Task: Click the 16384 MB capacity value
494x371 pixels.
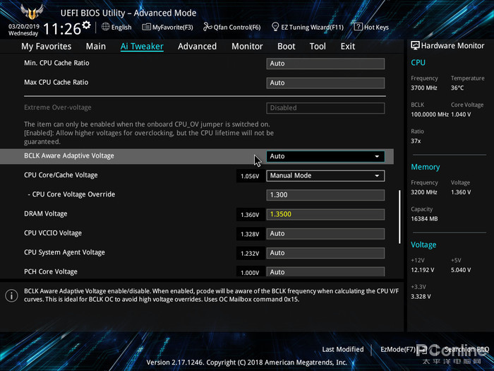Action: 424,218
